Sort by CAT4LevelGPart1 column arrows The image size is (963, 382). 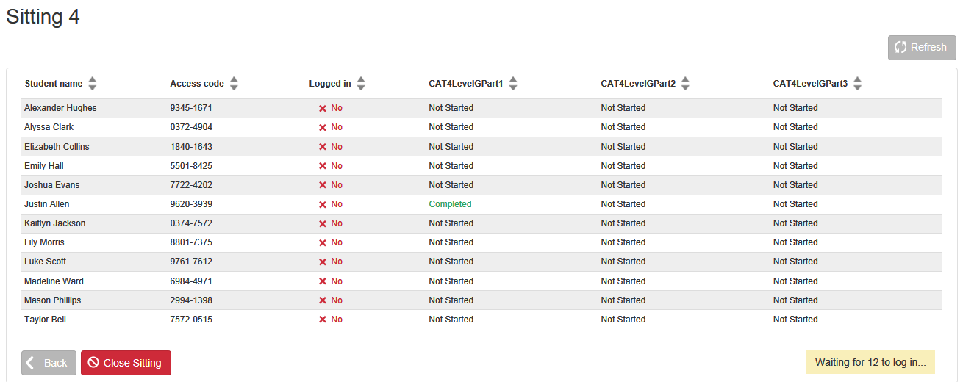coord(513,84)
